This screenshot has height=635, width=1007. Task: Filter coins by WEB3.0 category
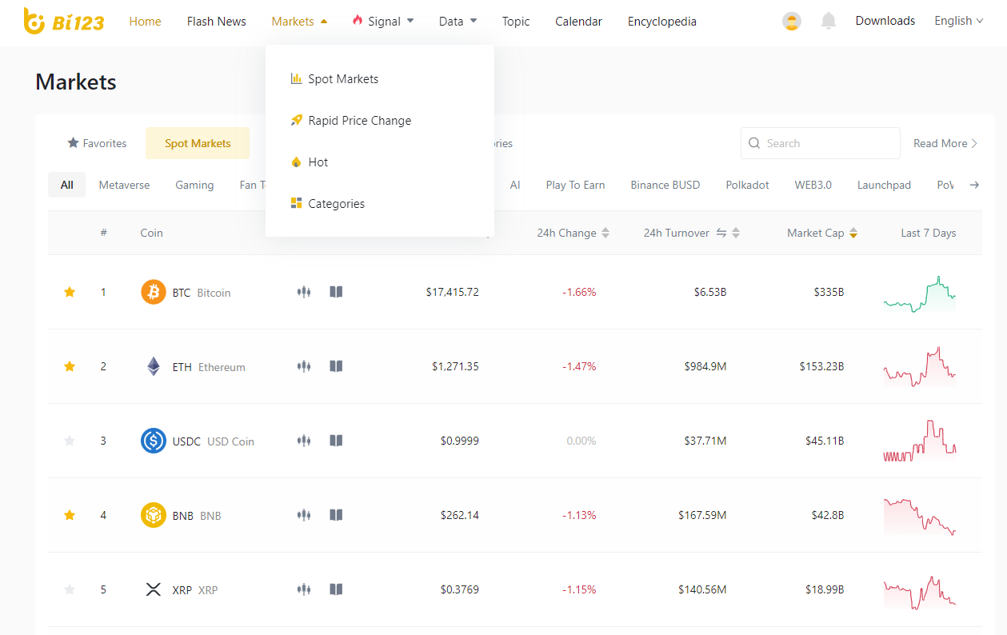pos(813,185)
